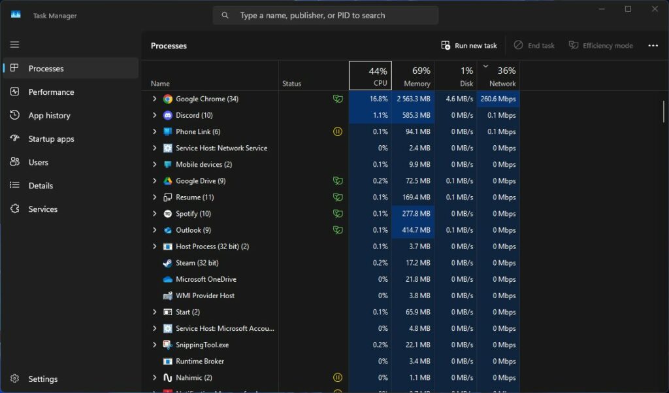Click Chrome's 260.6 Mbps network value
This screenshot has height=393, width=669.
[498, 99]
